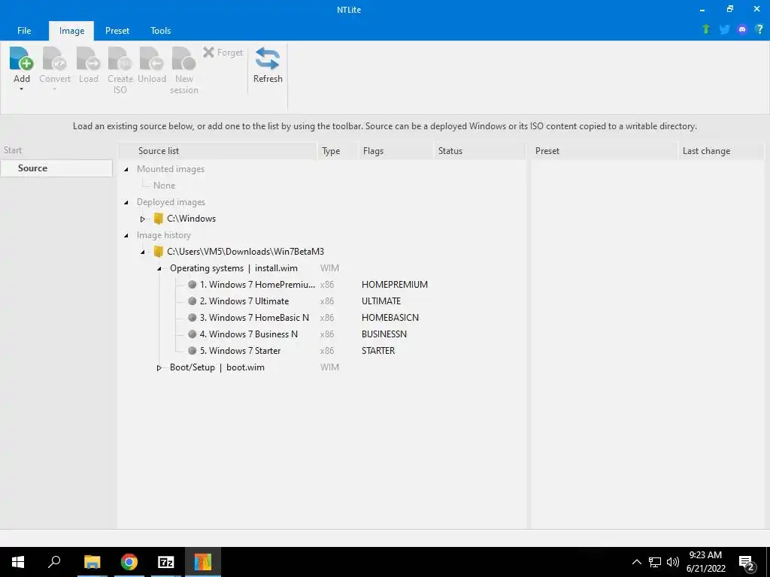Click the Convert image icon
Image resolution: width=770 pixels, height=577 pixels.
[54, 59]
